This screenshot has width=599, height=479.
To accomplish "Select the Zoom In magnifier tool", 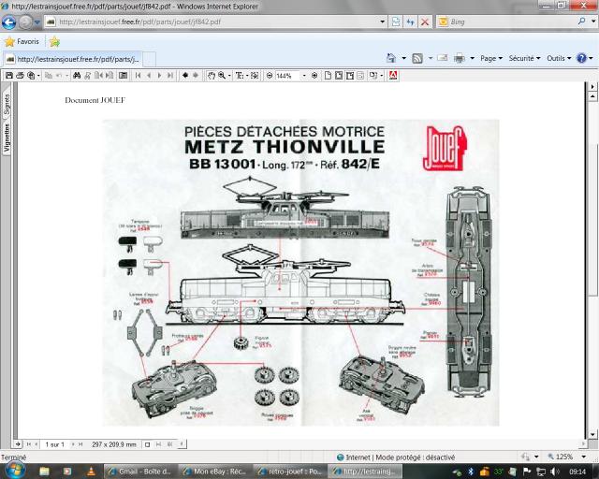I will click(222, 76).
